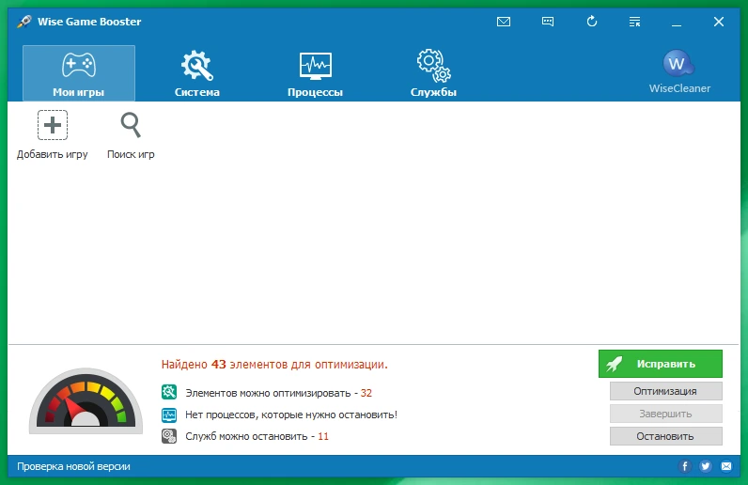Open the WiseCleaner logo link
748x485 pixels.
679,71
